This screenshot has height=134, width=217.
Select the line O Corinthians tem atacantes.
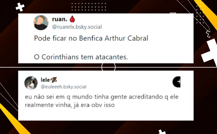(81, 57)
